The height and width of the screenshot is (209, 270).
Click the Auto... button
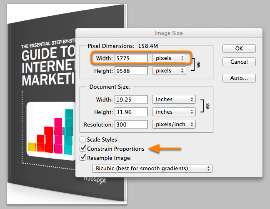click(x=239, y=78)
